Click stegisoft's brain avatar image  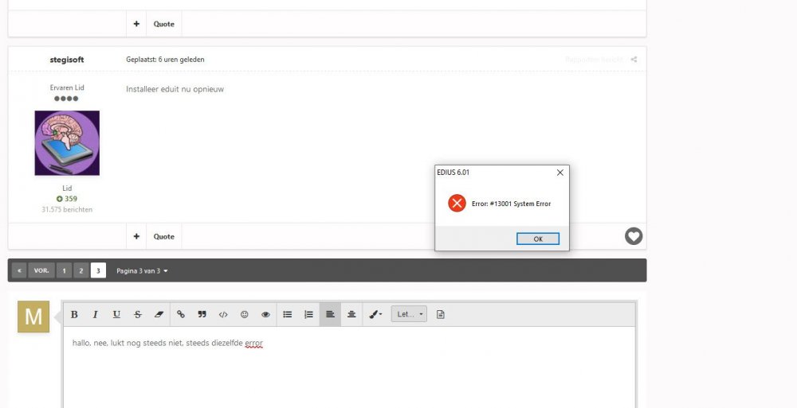click(67, 143)
